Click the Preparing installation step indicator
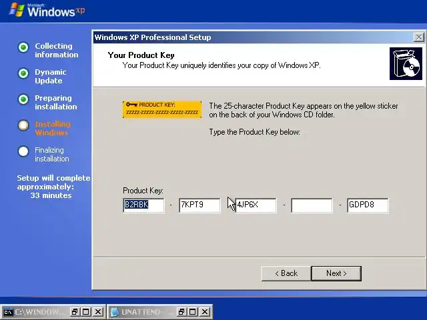427x320 pixels. coord(23,99)
